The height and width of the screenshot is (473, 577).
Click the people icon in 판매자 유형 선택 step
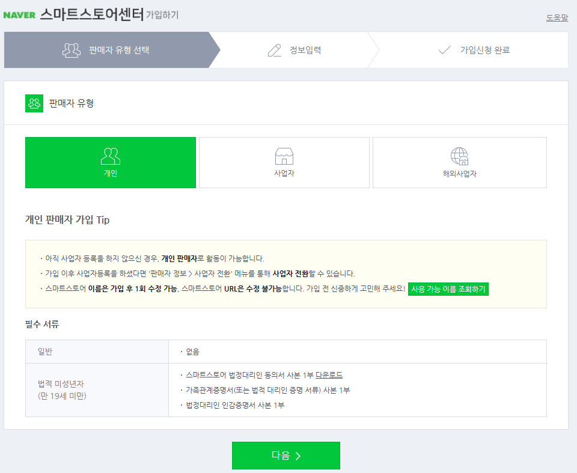[72, 50]
